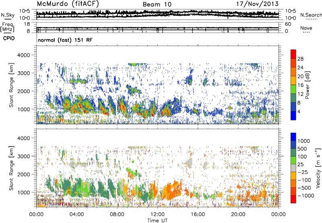Viewport: 322px width, 223px height.
Task: Click the Nave legend label
Action: [306, 28]
